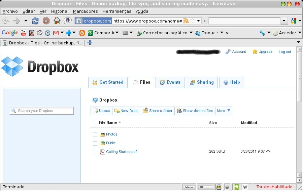Open toolbar settings wrench icon
Screen dimensions: 303x191
click(262, 33)
